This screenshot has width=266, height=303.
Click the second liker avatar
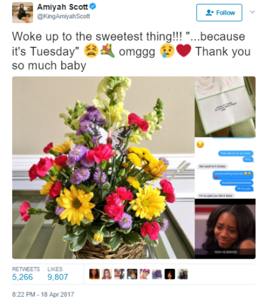(x=107, y=274)
